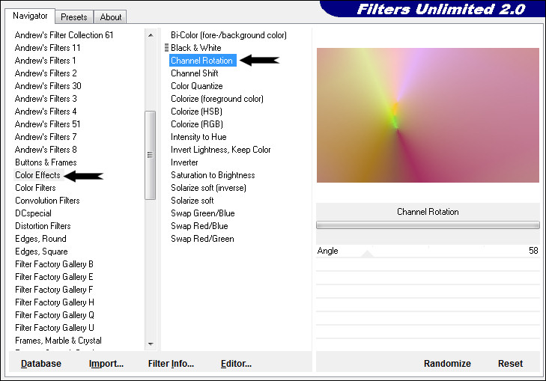The image size is (546, 381).
Task: Click the Import... button
Action: pyautogui.click(x=106, y=364)
